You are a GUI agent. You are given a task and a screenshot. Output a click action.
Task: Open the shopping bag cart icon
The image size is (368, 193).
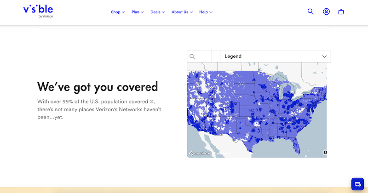tap(341, 11)
